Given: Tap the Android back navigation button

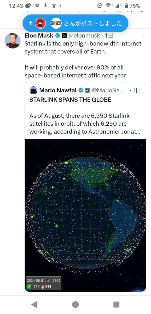Looking at the screenshot, I should [34, 304].
